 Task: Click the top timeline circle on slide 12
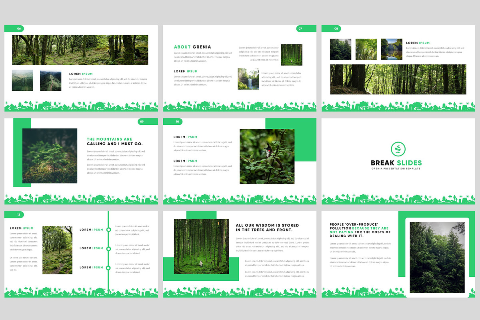[108, 230]
